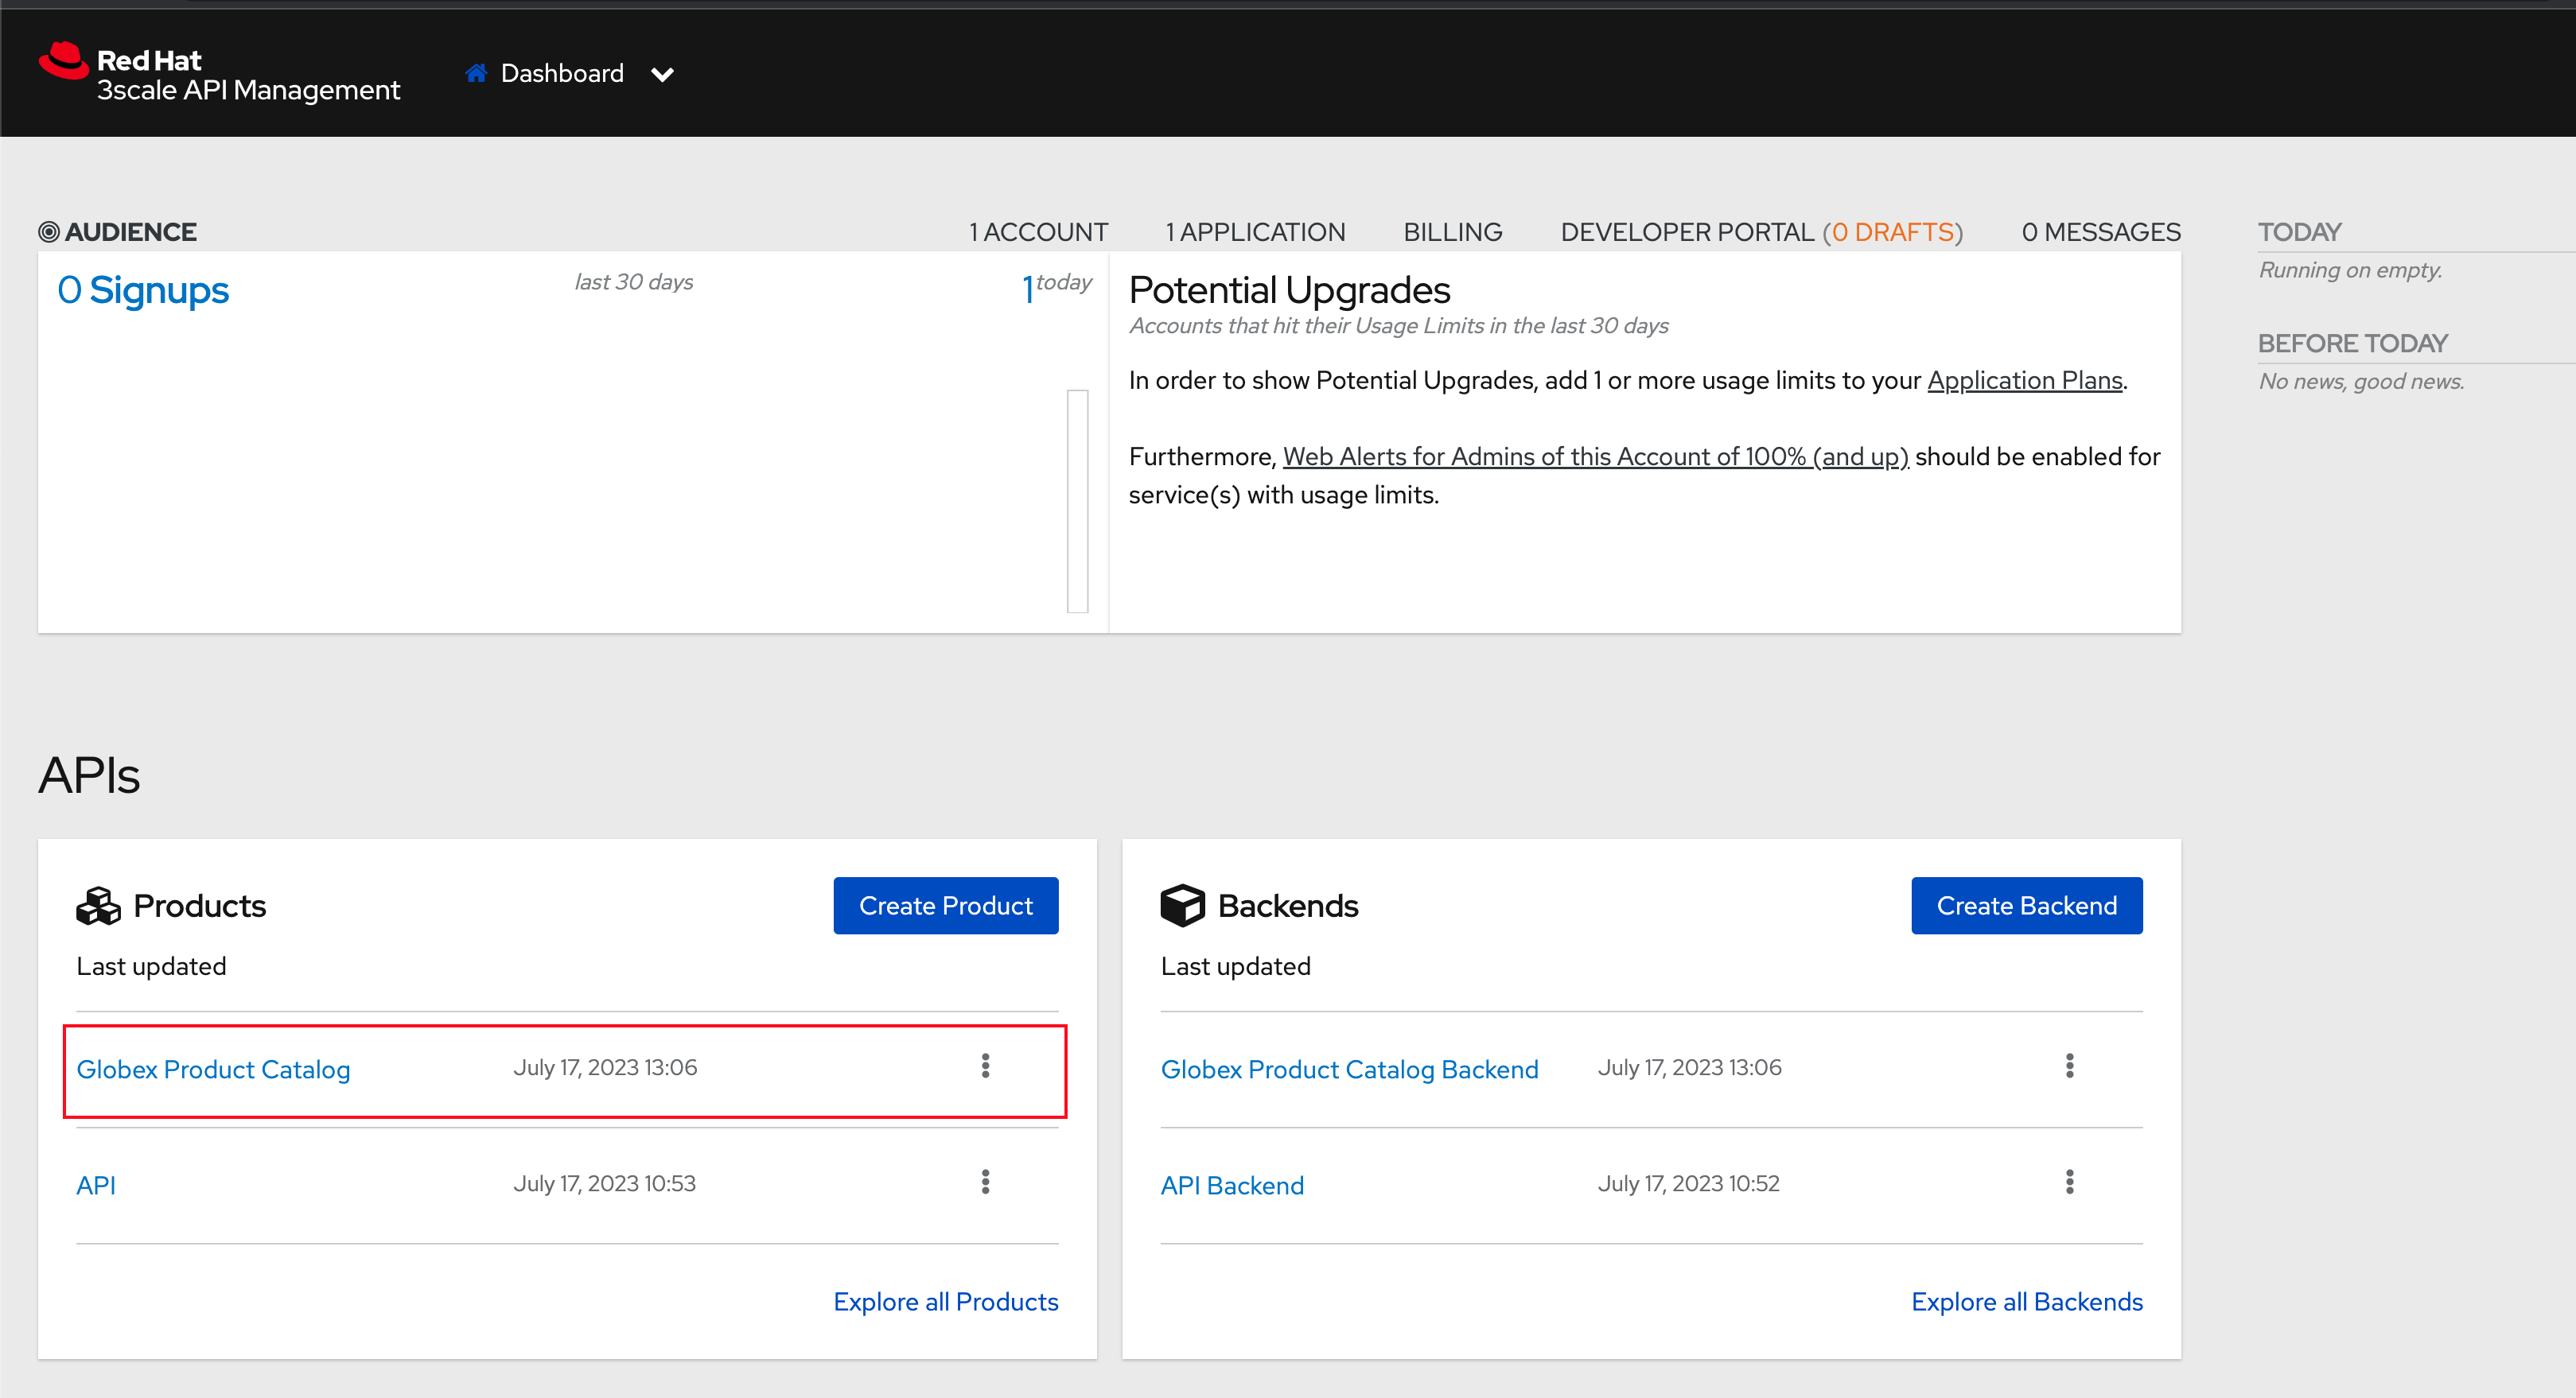Open Web Alerts for Admins link
2576x1398 pixels.
[1595, 456]
